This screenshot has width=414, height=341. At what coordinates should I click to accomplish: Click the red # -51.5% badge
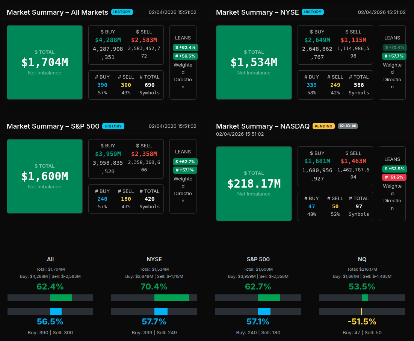point(394,177)
